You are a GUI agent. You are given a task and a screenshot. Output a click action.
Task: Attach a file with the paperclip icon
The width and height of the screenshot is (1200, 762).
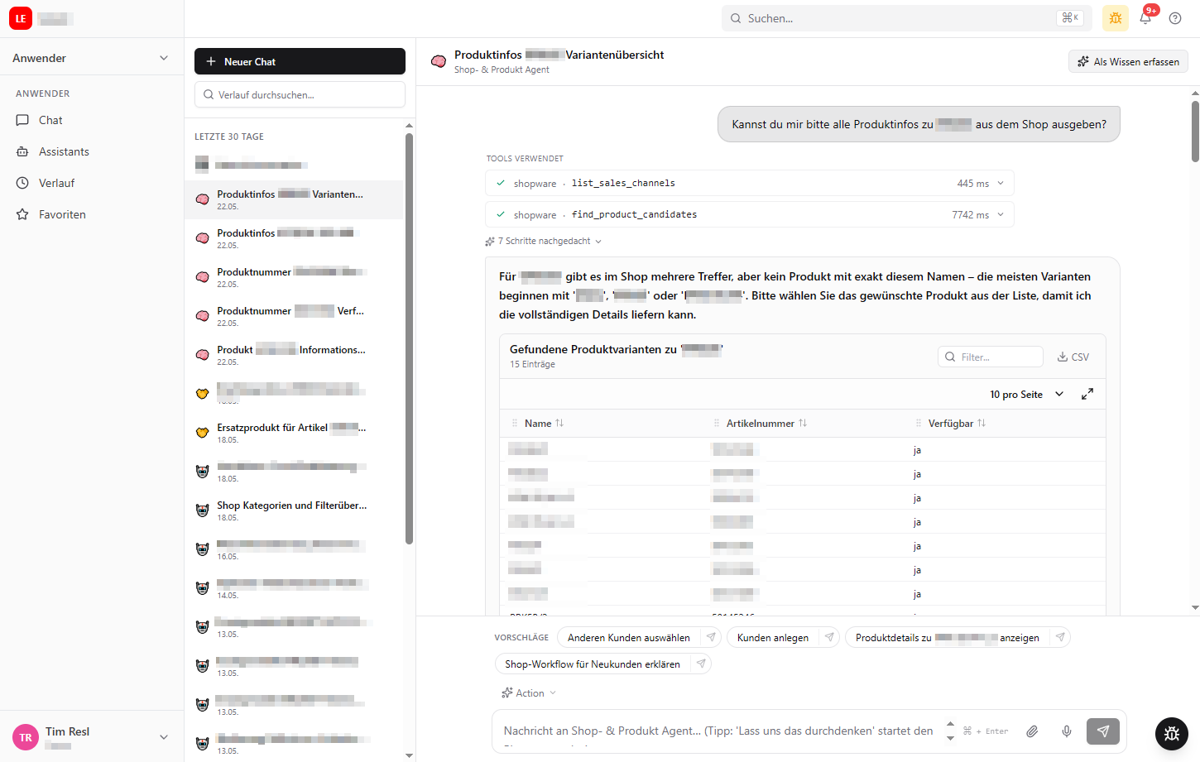(1032, 731)
